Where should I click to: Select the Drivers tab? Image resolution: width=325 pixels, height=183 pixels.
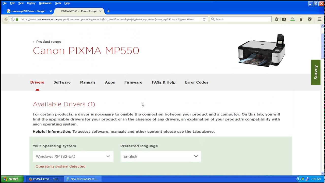pyautogui.click(x=37, y=82)
